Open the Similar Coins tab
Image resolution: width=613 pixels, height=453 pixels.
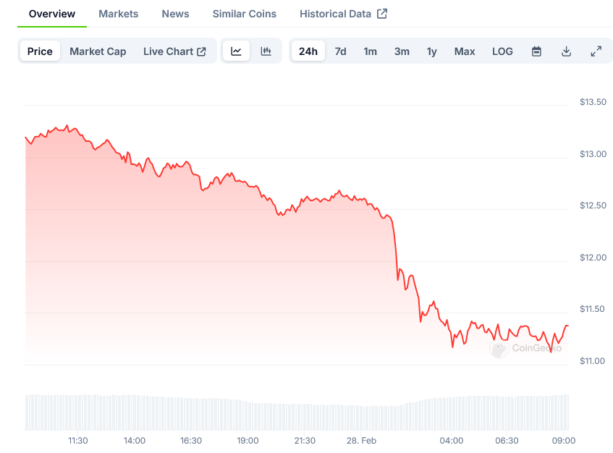(x=245, y=14)
